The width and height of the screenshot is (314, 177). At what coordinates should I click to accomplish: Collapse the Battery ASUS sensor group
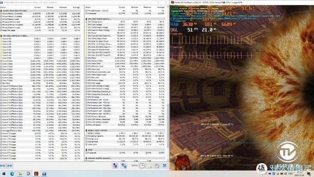click(125, 130)
